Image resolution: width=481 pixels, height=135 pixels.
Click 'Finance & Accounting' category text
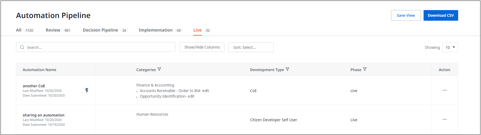pyautogui.click(x=155, y=85)
